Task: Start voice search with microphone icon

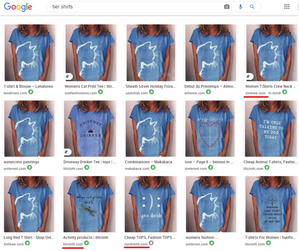Action: (x=240, y=7)
